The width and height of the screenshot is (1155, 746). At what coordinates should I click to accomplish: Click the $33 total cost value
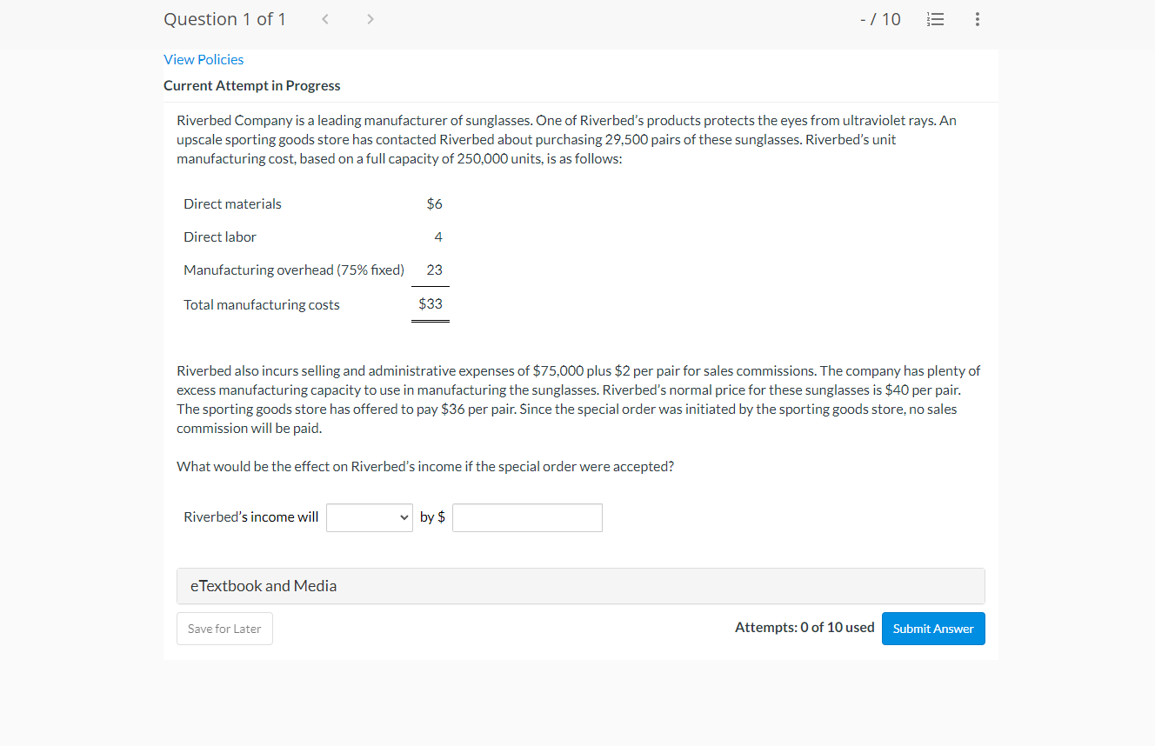click(431, 303)
